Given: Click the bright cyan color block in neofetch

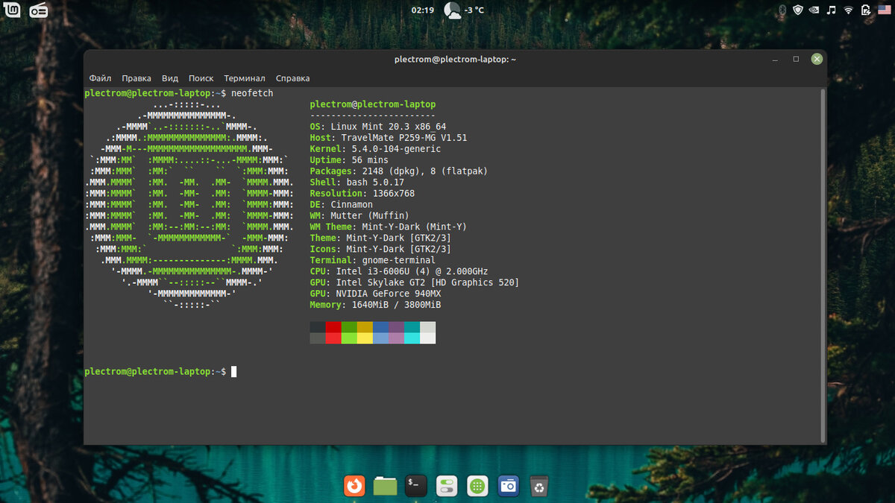Looking at the screenshot, I should point(412,338).
